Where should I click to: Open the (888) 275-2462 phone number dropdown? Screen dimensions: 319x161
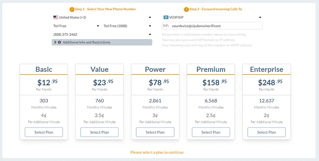coord(102,34)
